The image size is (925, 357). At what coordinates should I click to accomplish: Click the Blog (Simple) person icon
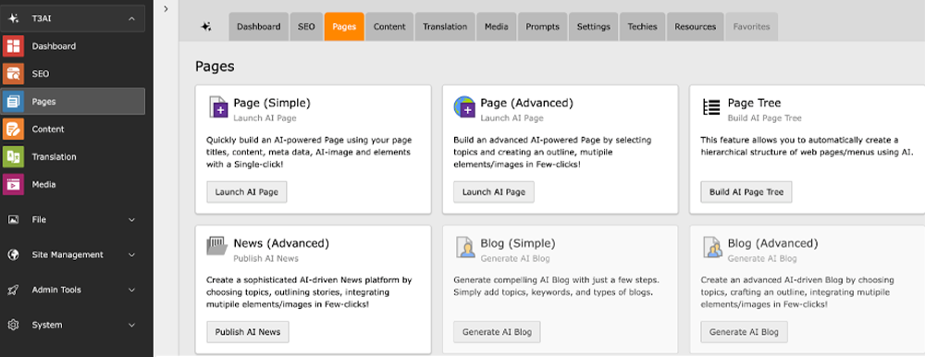465,247
